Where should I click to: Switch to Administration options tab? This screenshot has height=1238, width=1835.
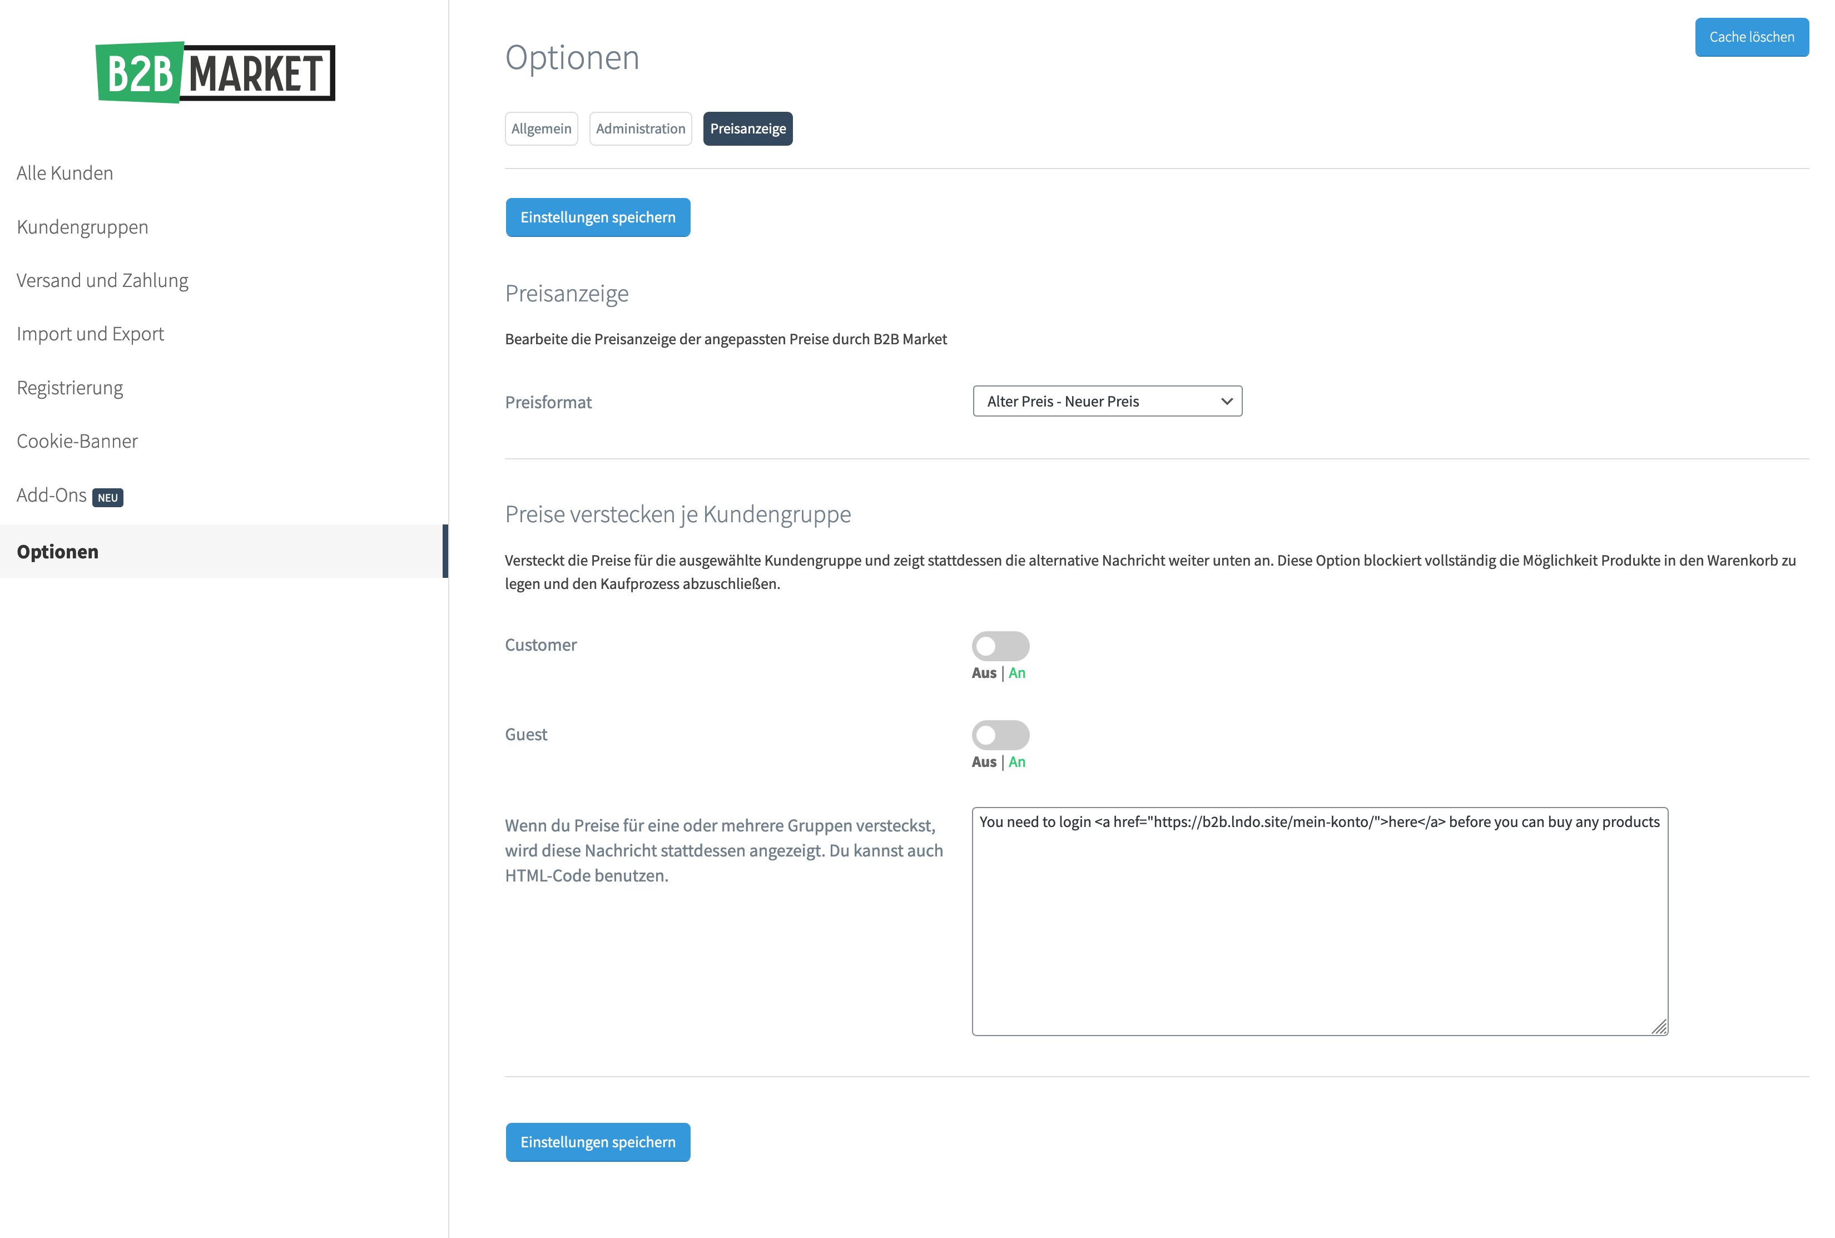coord(641,128)
